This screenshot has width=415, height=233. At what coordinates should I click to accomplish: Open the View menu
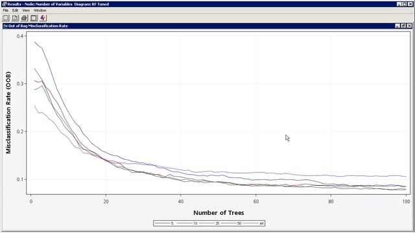(x=26, y=10)
